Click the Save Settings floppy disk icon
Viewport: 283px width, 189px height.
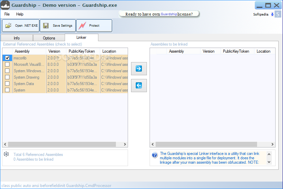[46, 26]
